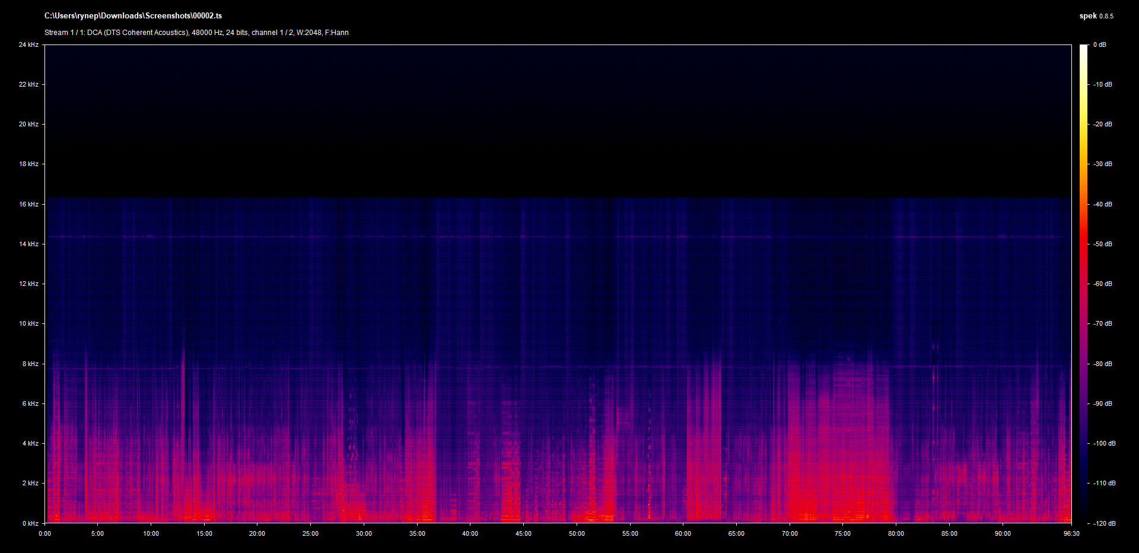This screenshot has width=1139, height=553.
Task: Click the 8 kHz frequency axis label
Action: point(30,364)
